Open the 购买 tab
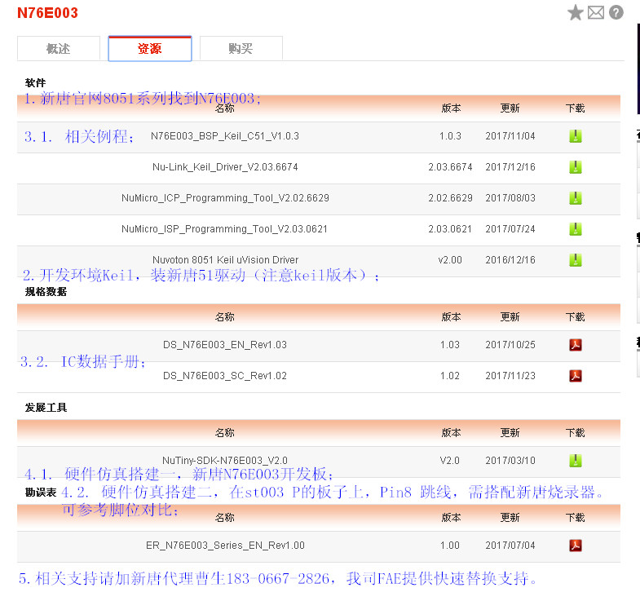Screen dimensions: 640x601 [x=241, y=49]
